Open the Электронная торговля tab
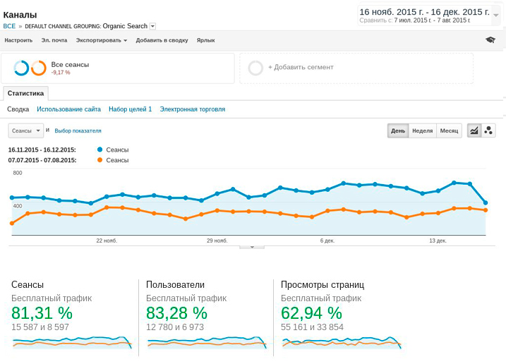The height and width of the screenshot is (364, 506). point(193,109)
